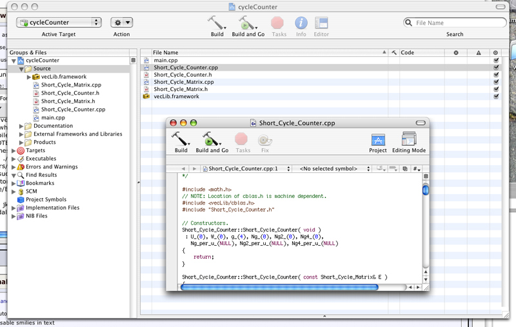Go back with the editor history left arrow
516x327 pixels.
[x=183, y=169]
